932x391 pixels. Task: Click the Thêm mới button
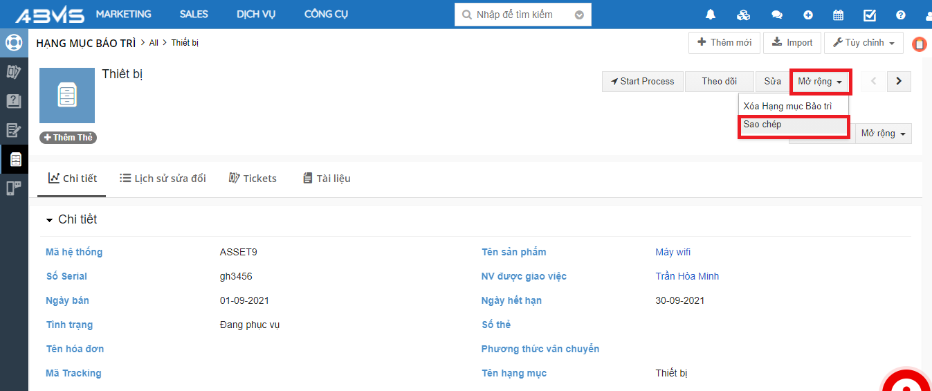724,43
